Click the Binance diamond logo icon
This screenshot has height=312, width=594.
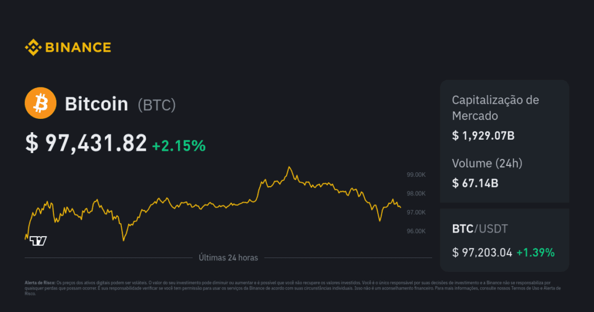click(x=32, y=48)
